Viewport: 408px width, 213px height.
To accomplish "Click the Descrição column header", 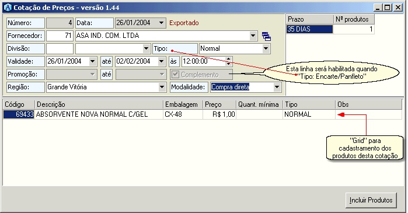I will click(x=99, y=104).
